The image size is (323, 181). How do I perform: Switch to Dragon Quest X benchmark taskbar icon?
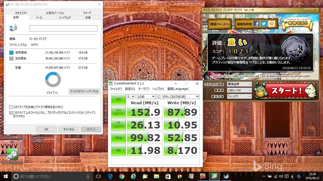(x=203, y=176)
